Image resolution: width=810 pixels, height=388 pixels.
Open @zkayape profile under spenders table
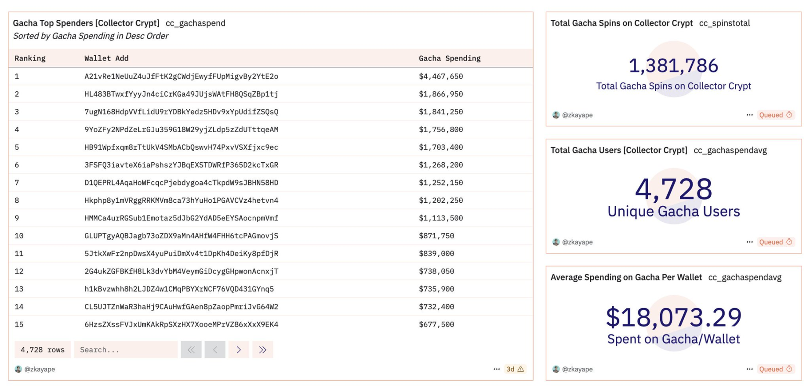pyautogui.click(x=40, y=369)
